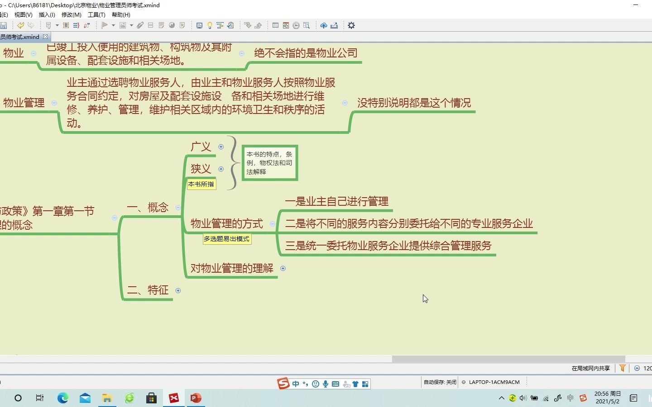Screen dimensions: 652x407
Task: Open the task info checklist icon
Action: [x=230, y=25]
